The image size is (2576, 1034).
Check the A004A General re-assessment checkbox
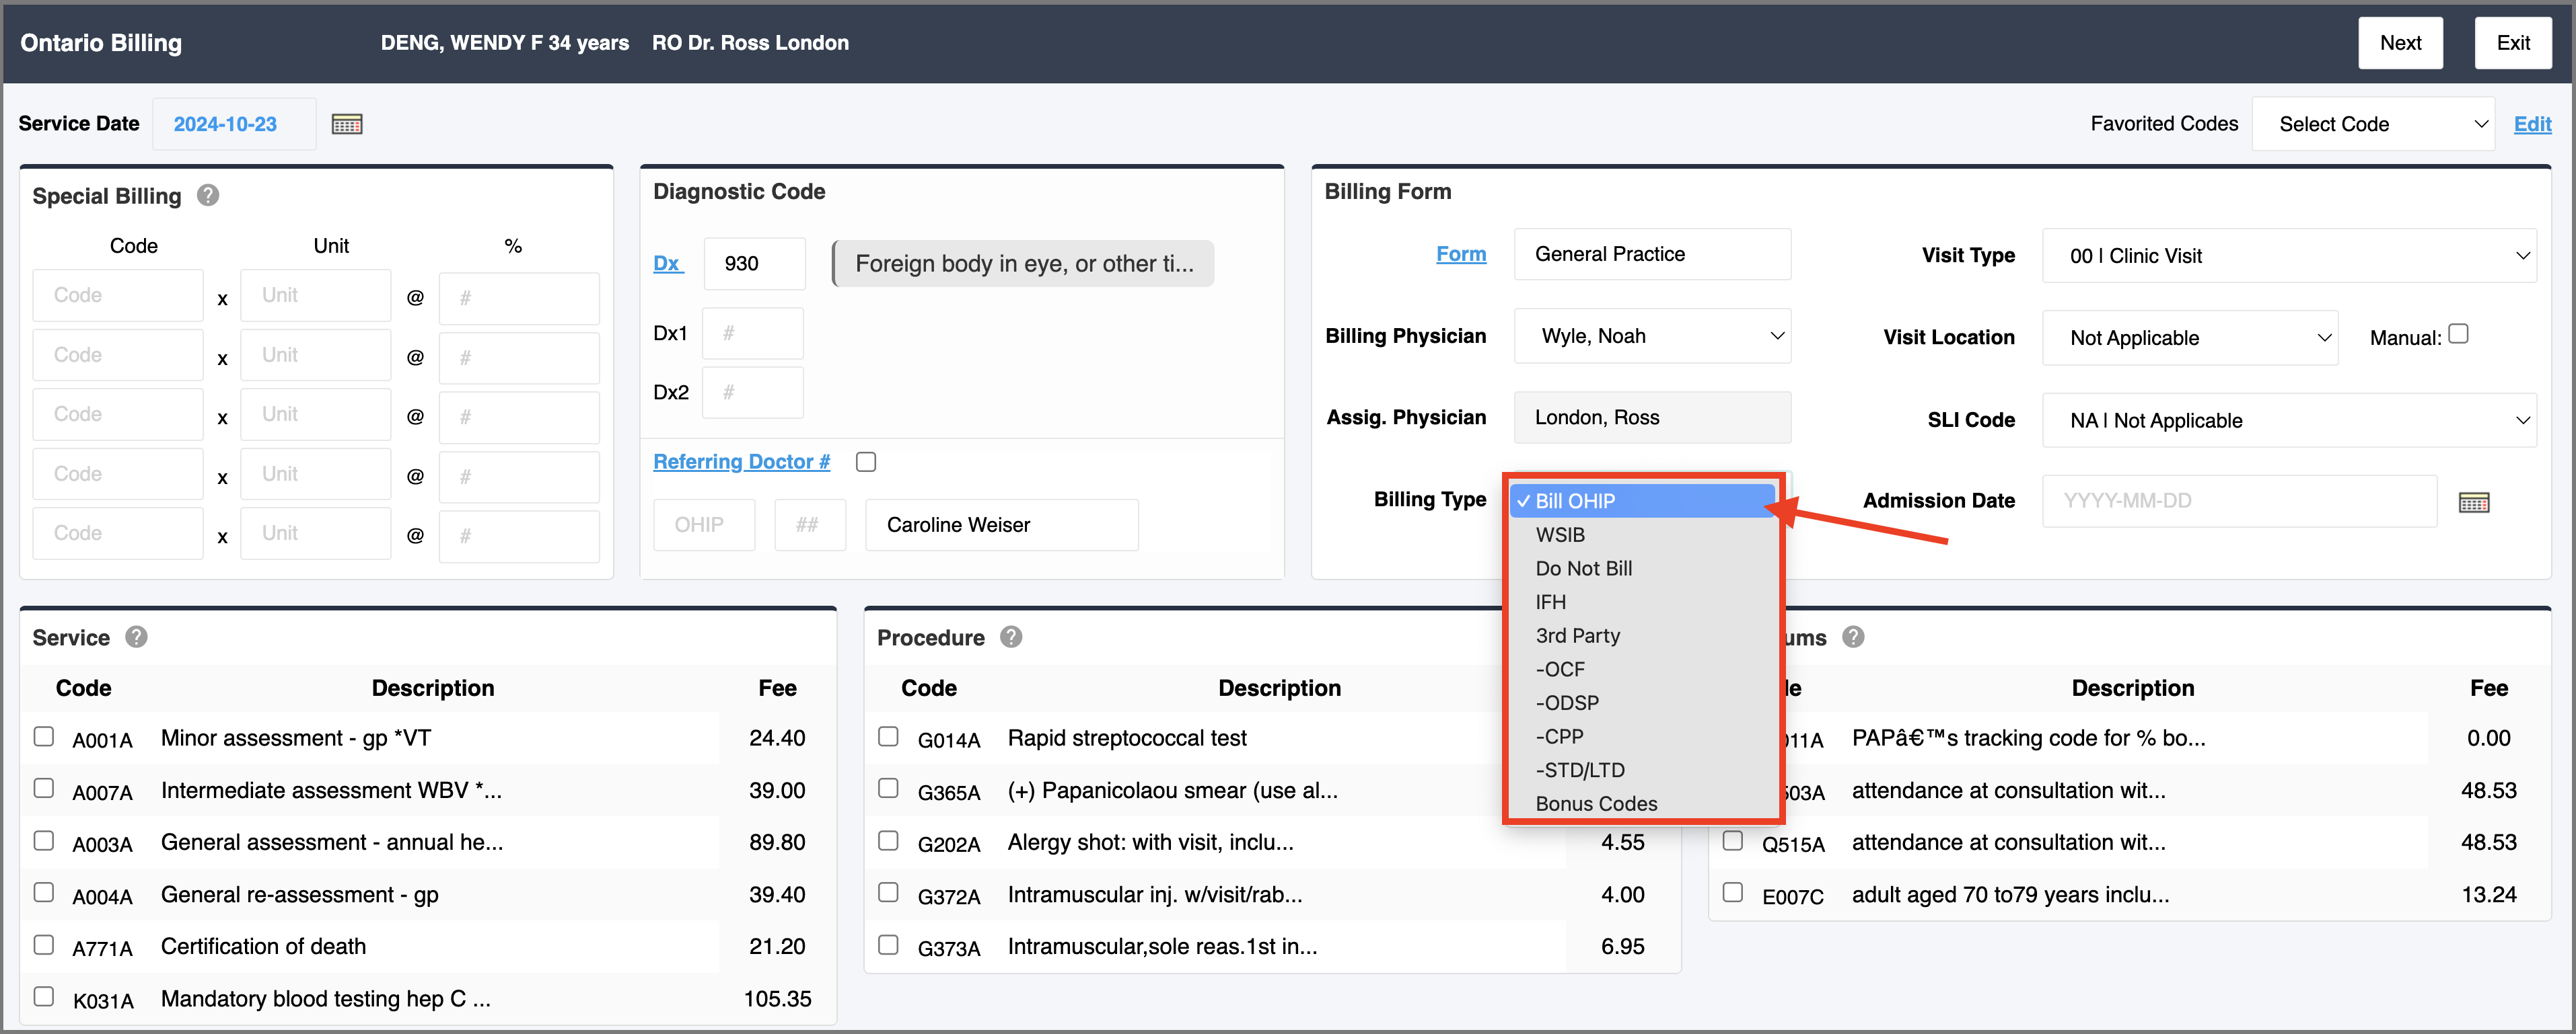click(44, 892)
